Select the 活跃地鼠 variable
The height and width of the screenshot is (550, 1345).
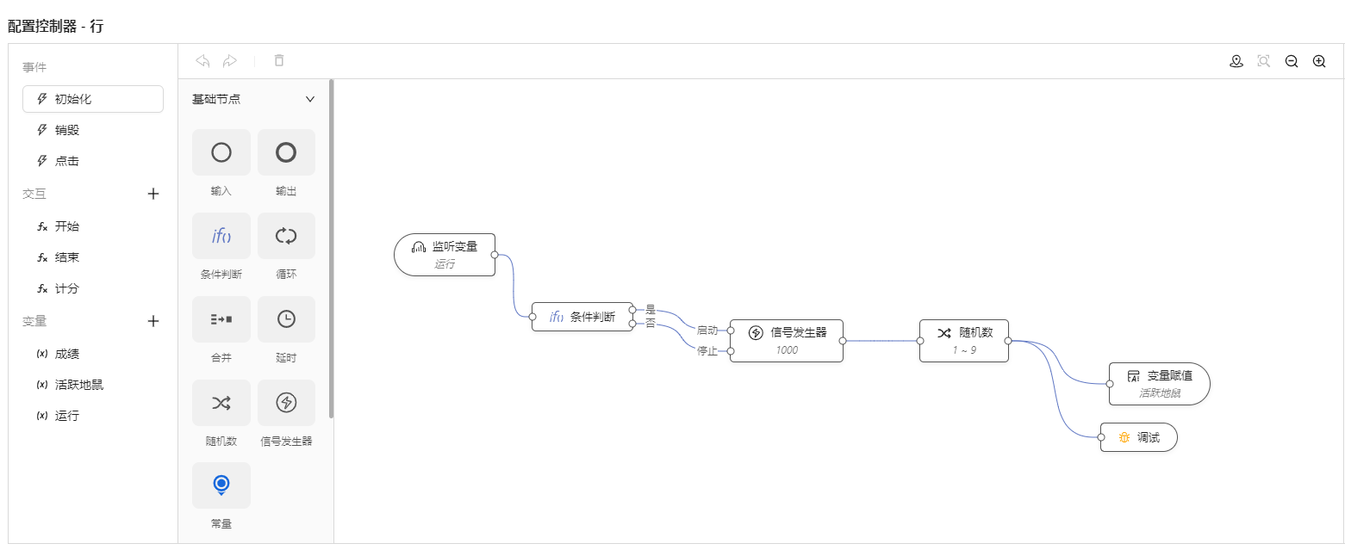pos(78,385)
